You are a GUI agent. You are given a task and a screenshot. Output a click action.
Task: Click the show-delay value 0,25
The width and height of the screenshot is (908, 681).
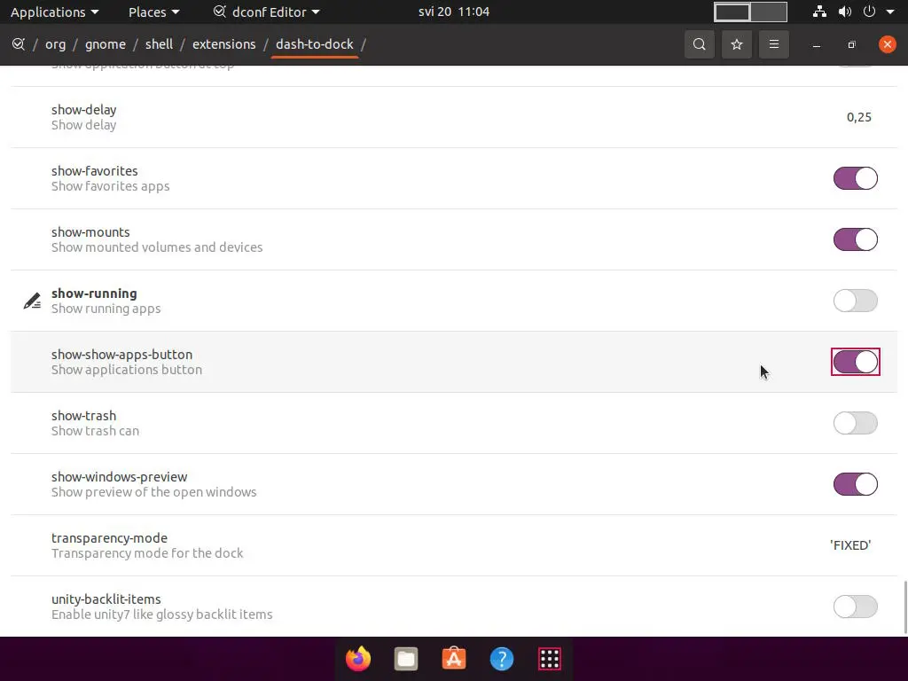coord(858,117)
